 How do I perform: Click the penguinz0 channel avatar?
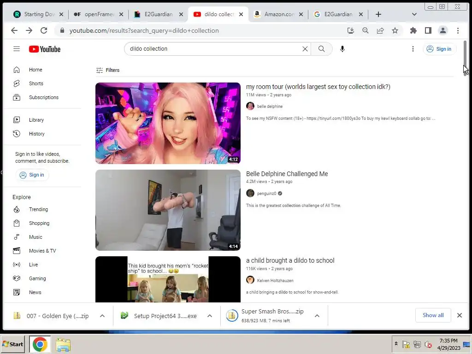pos(250,193)
